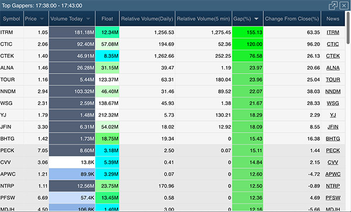
Task: Open the ITRM news link
Action: click(333, 32)
